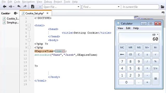166x93 pixels.
Task: Collapse the body fold on line 7
Action: [x=29, y=40]
